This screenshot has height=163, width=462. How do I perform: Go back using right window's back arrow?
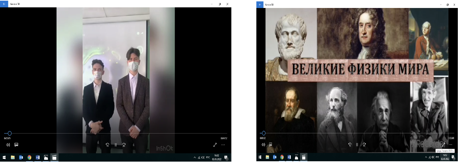(259, 4)
